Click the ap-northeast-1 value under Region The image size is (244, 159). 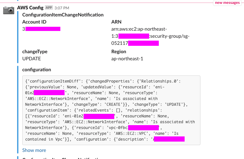pos(127,59)
